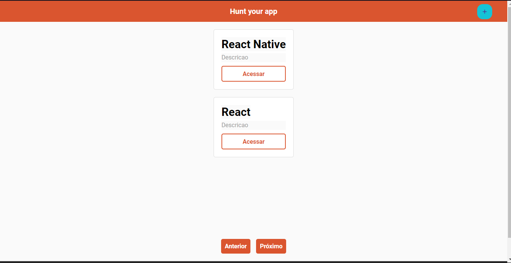Click the scrollbar down arrow
Image resolution: width=511 pixels, height=263 pixels.
click(509, 259)
